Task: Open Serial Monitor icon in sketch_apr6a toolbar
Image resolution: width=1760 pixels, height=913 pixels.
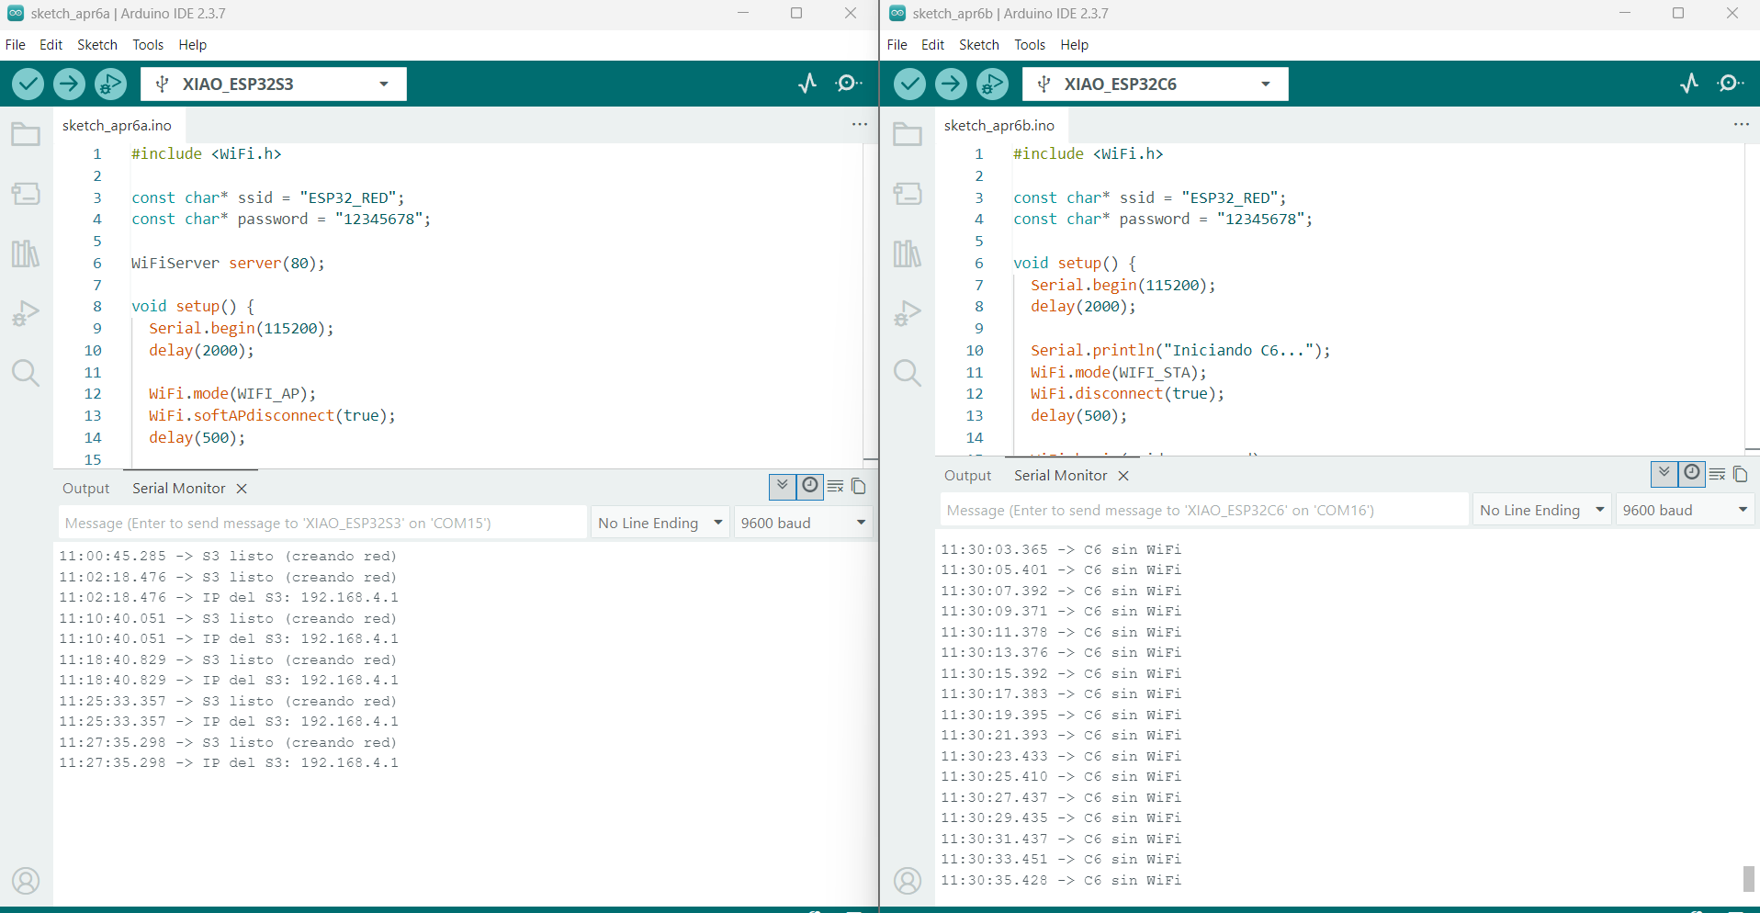Action: click(849, 84)
